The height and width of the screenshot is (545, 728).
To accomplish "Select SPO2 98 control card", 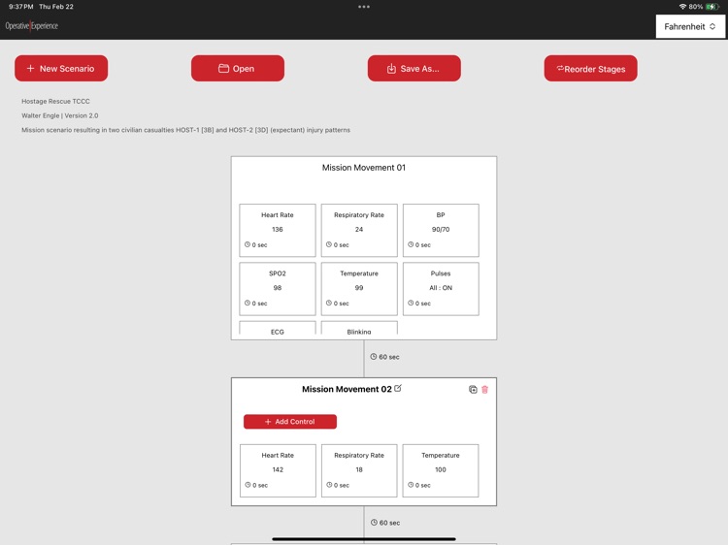I will [278, 289].
